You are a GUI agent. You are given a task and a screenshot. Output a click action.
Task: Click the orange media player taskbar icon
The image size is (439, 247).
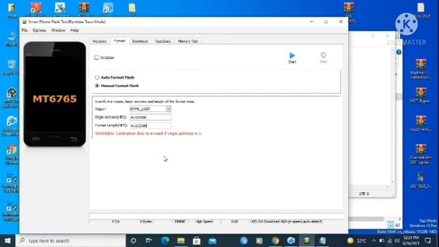[x=259, y=241]
